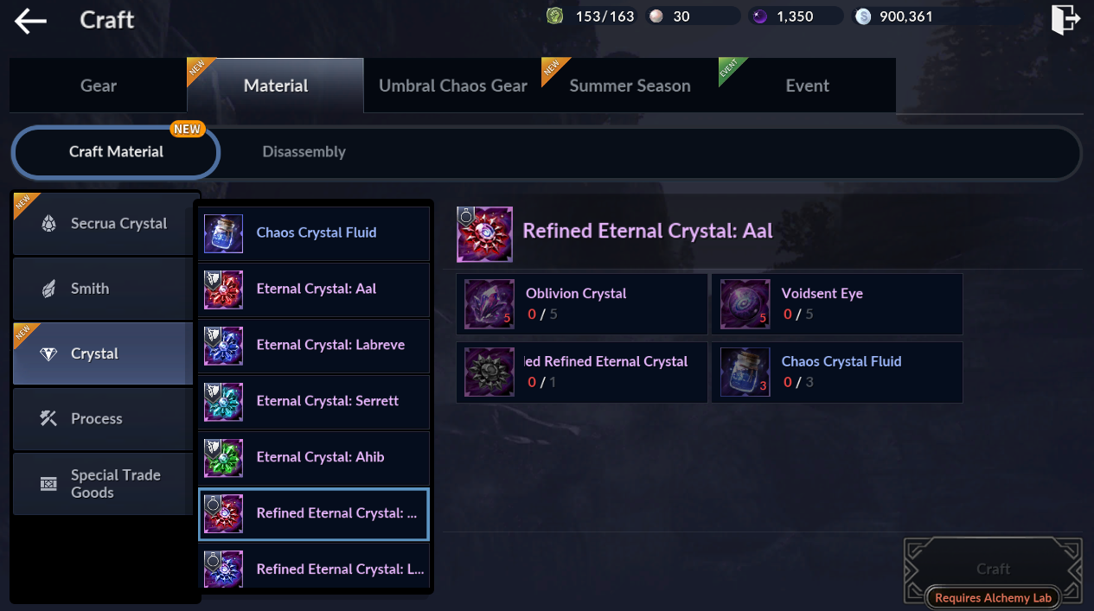The height and width of the screenshot is (611, 1094).
Task: Click the purple orb currency icon
Action: pos(760,16)
